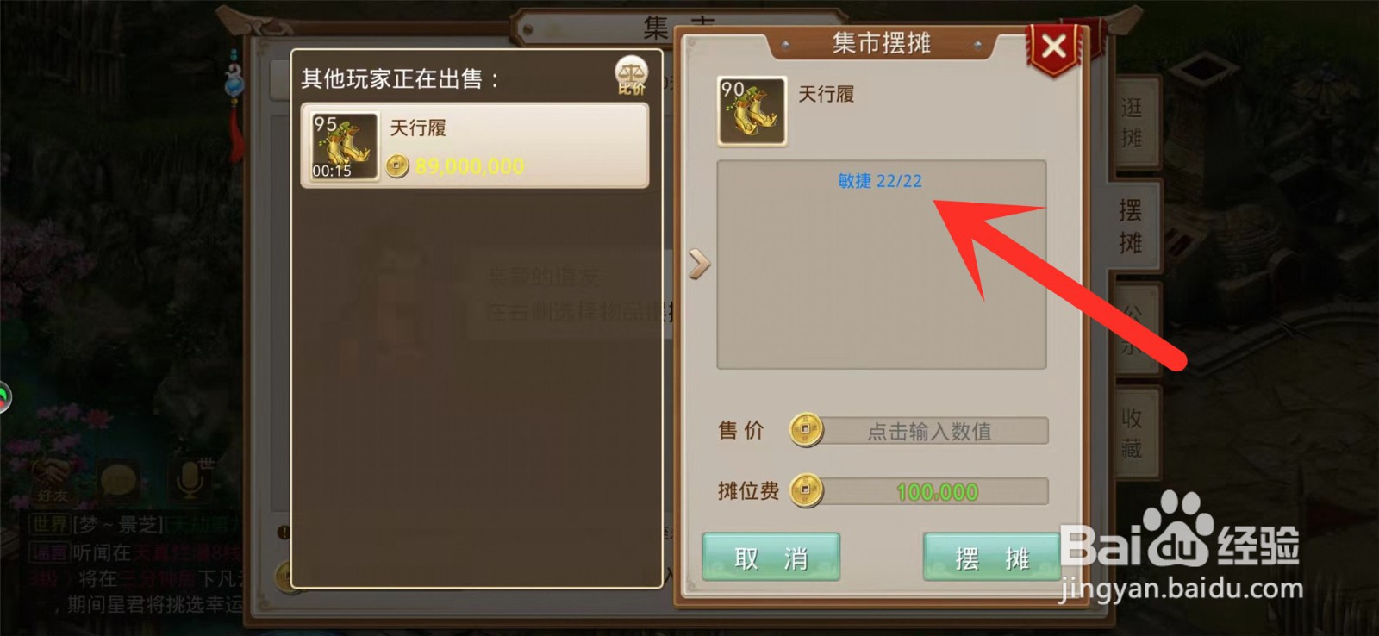Select the 天行履 listing for 89,000,000

tap(475, 146)
